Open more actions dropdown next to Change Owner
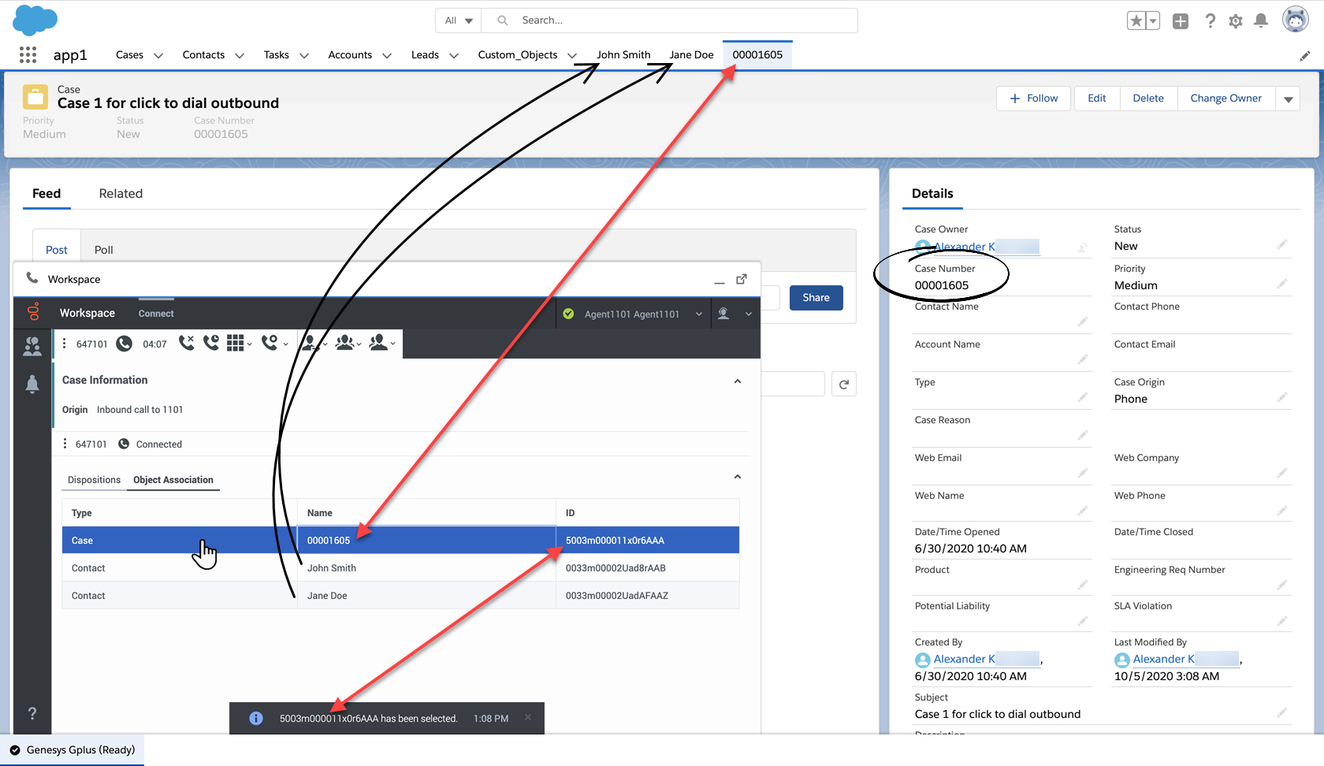The height and width of the screenshot is (766, 1324). pyautogui.click(x=1289, y=99)
